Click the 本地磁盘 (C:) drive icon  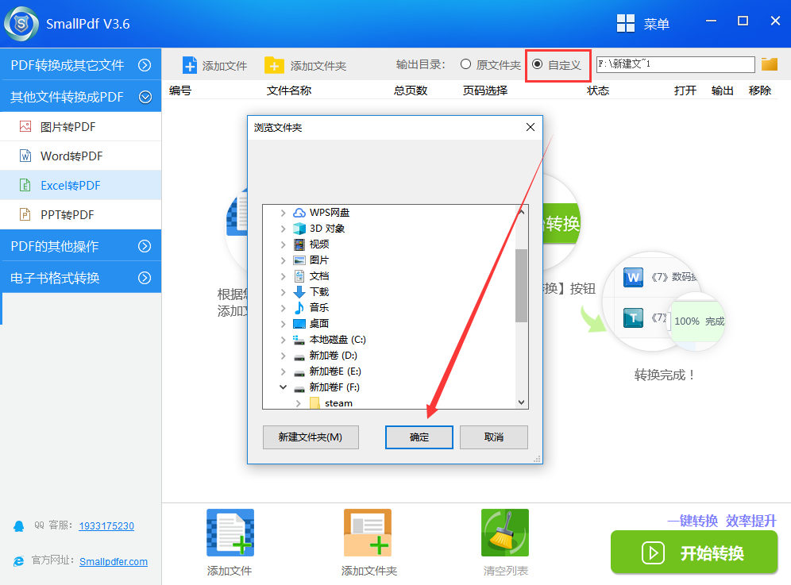click(299, 340)
